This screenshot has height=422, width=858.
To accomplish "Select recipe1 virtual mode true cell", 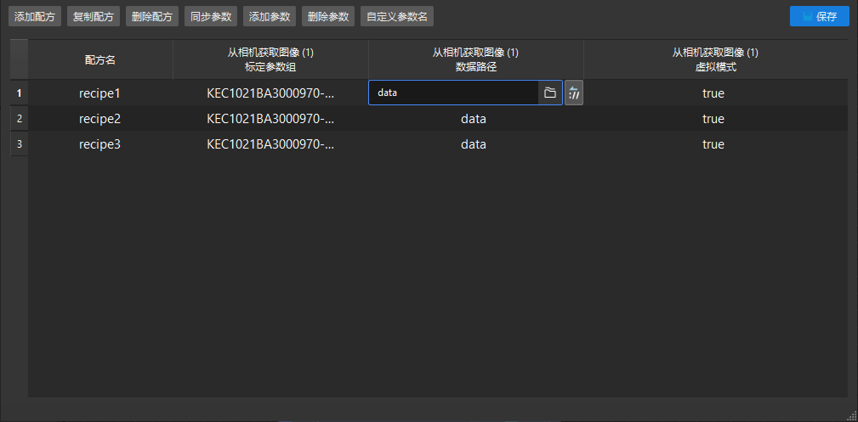I will [x=715, y=93].
